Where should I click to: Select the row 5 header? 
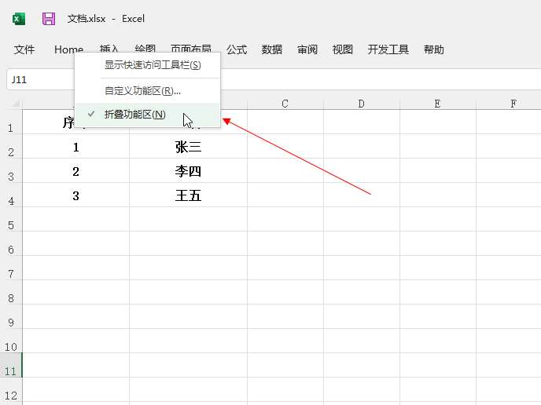pyautogui.click(x=11, y=225)
